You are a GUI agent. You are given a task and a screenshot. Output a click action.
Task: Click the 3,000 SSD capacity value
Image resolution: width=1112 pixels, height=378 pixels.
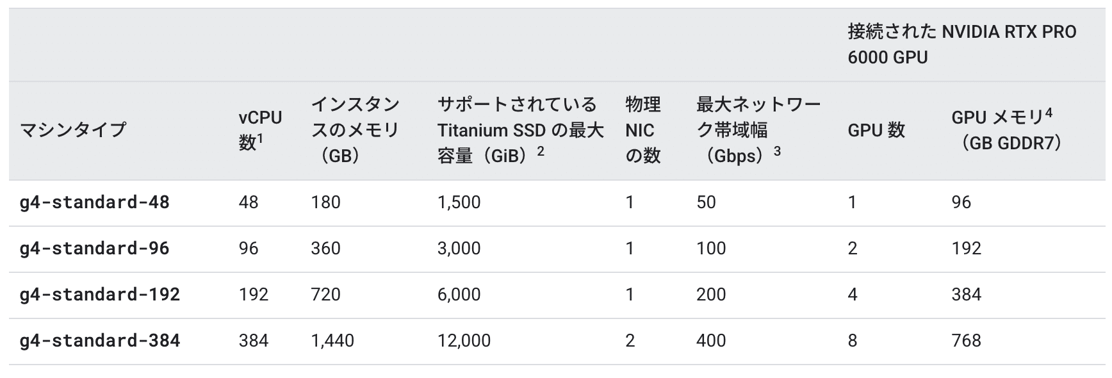(459, 249)
